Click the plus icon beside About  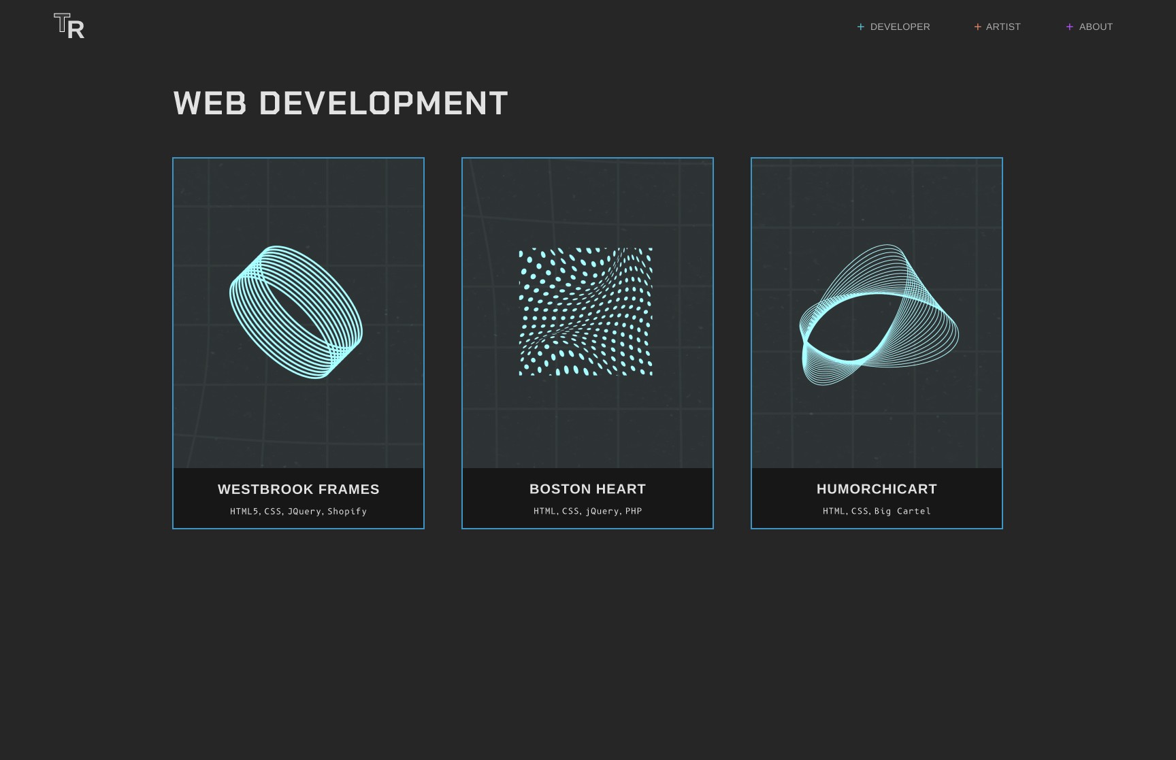click(1070, 27)
